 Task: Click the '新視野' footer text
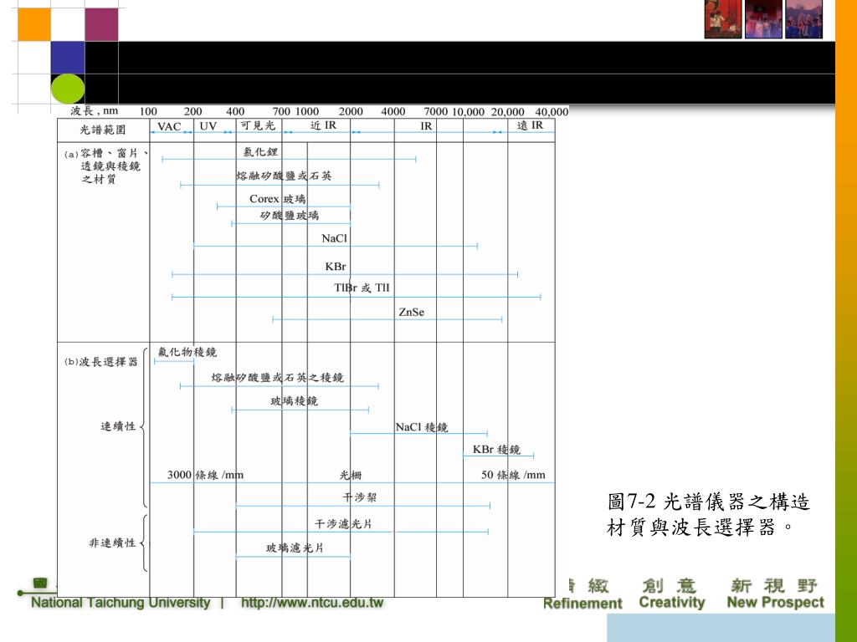[x=774, y=585]
